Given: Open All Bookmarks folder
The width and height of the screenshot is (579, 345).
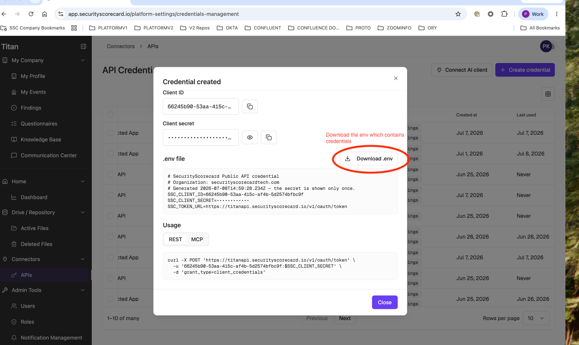Looking at the screenshot, I should point(540,28).
